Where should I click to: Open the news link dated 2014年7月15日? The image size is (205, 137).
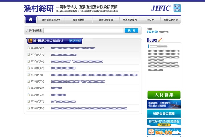pyautogui.click(x=89, y=108)
